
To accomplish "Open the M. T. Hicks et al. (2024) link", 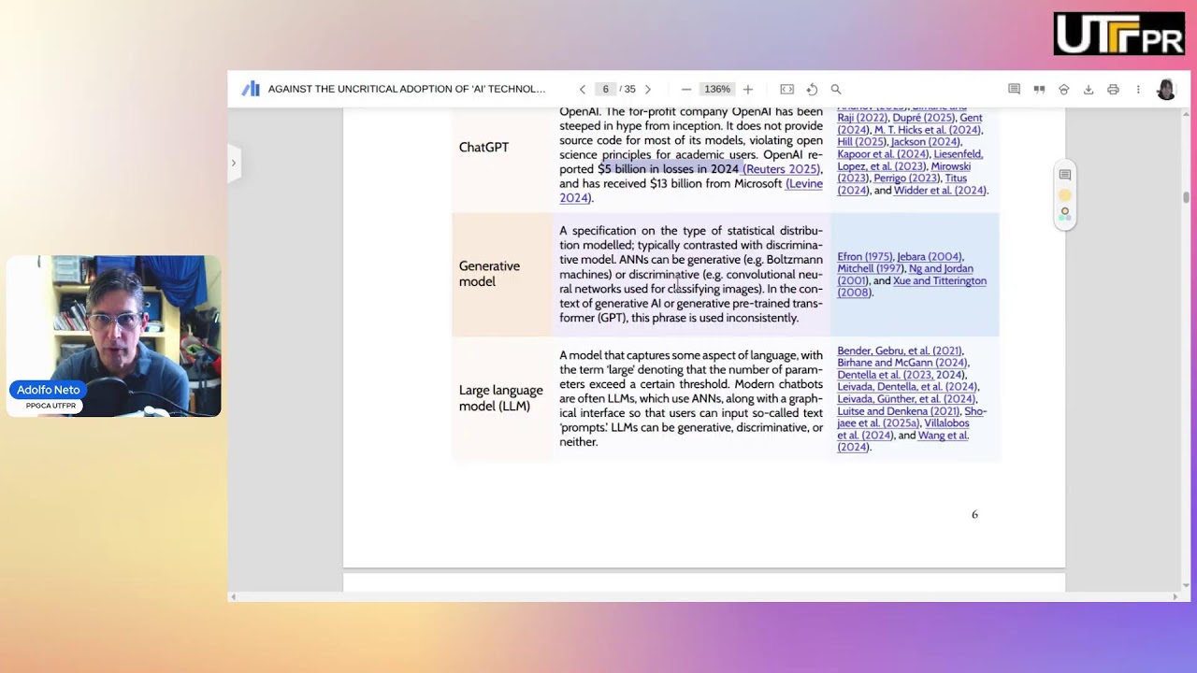I will tap(928, 130).
